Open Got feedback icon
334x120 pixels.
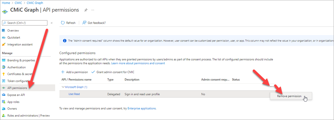tap(84, 23)
